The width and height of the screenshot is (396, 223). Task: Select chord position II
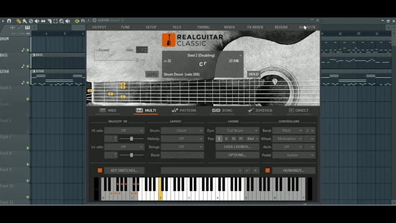point(227,139)
